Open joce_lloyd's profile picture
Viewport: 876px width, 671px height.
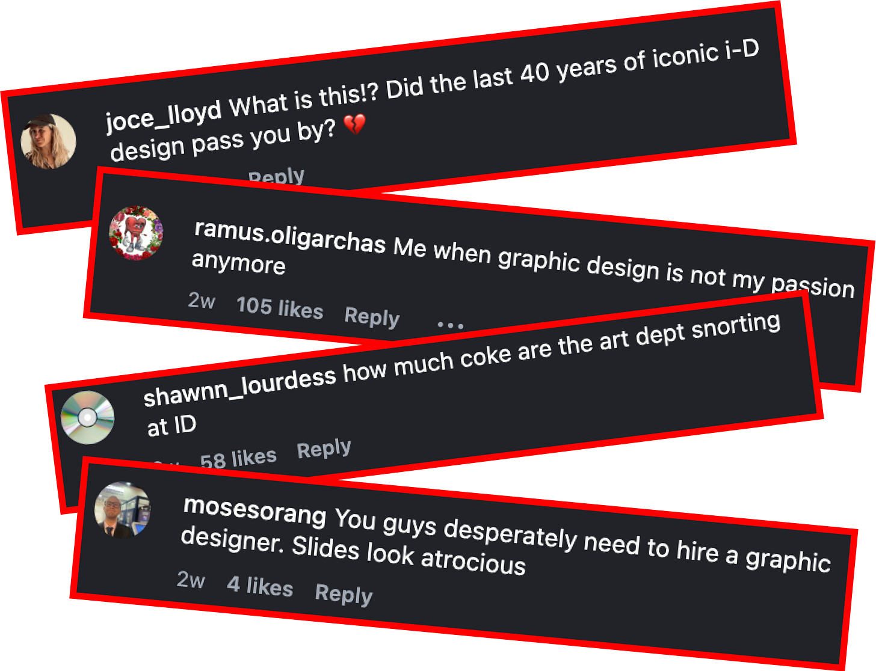click(48, 141)
